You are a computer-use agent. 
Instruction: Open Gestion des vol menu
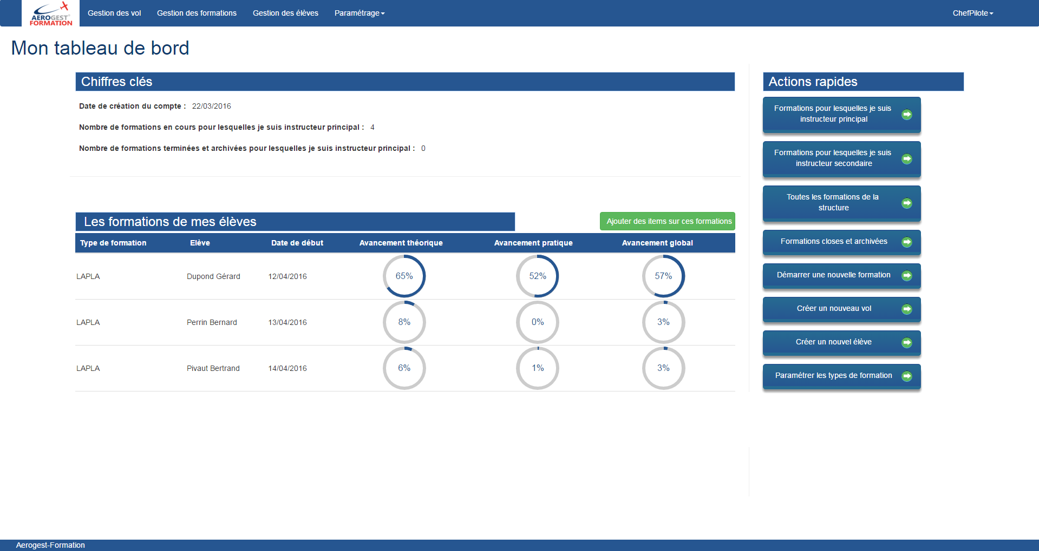114,13
